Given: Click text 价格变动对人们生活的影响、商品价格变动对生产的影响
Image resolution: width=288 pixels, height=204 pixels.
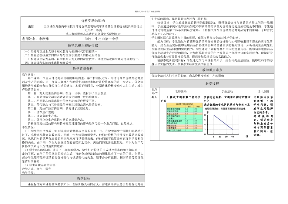Looking at the screenshot, I should pyautogui.click(x=188, y=76).
